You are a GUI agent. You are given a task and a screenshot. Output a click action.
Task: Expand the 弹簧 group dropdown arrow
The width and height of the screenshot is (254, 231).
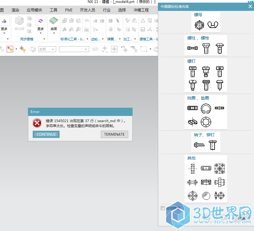[120, 39]
